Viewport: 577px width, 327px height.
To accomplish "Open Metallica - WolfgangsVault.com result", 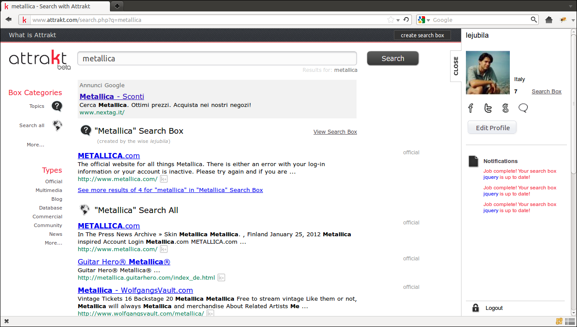I will pyautogui.click(x=135, y=290).
